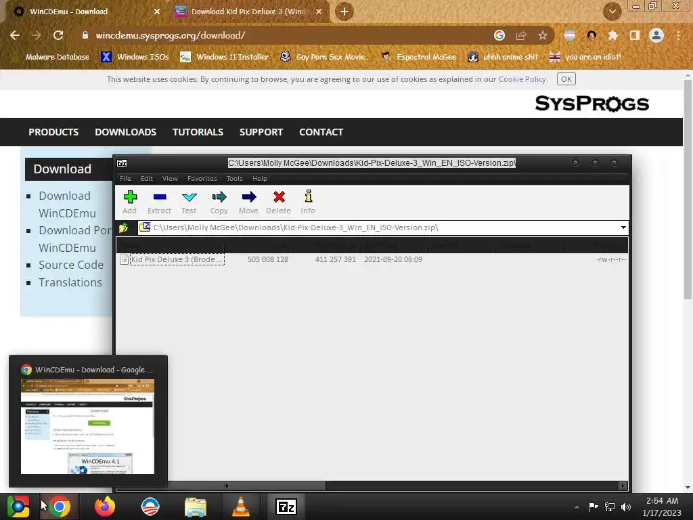Select the Kid Pix Deluxe 3 file row
Viewport: 693px width, 520px height.
pyautogui.click(x=373, y=259)
